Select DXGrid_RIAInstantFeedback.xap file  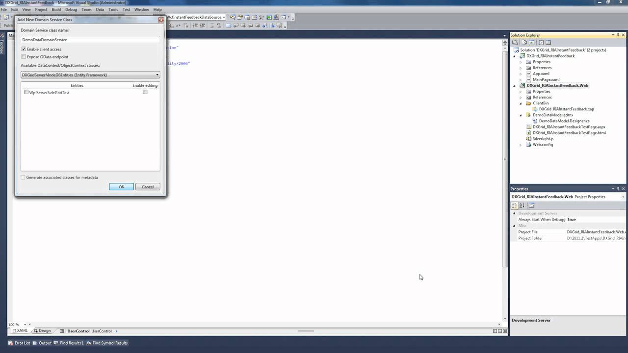566,109
